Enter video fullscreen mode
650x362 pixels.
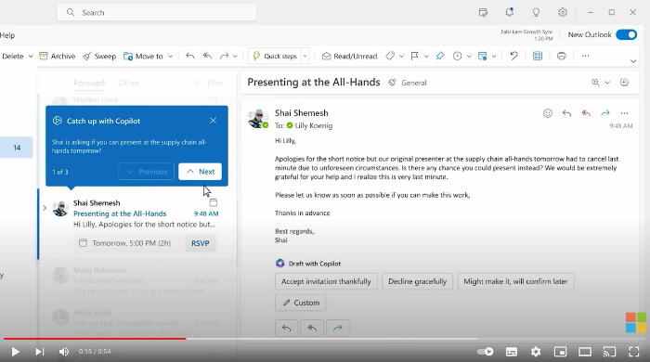(x=634, y=352)
